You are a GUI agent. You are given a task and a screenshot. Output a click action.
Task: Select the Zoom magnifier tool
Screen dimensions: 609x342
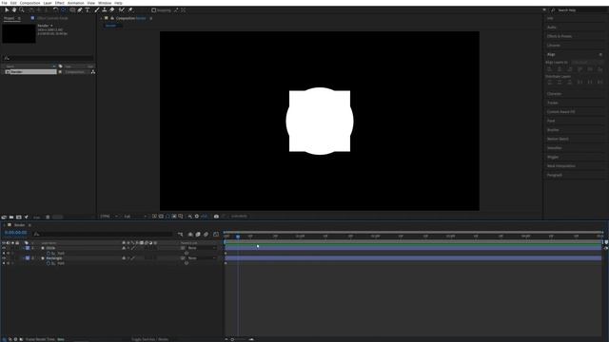pyautogui.click(x=22, y=10)
